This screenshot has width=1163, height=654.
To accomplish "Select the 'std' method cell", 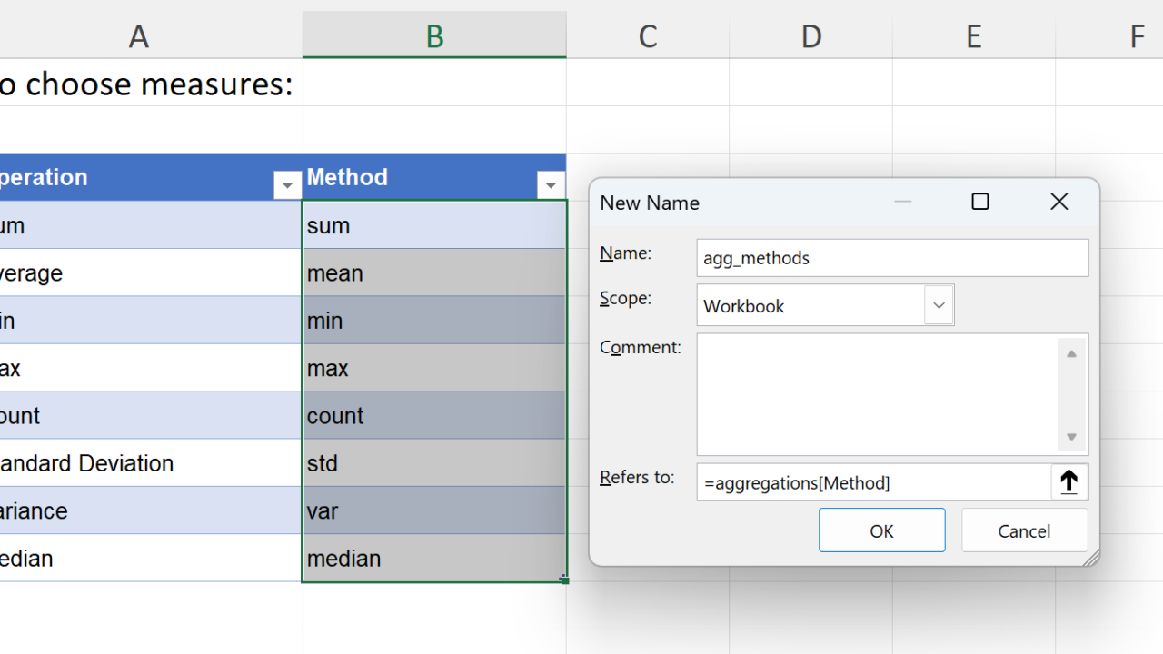I will pyautogui.click(x=434, y=463).
